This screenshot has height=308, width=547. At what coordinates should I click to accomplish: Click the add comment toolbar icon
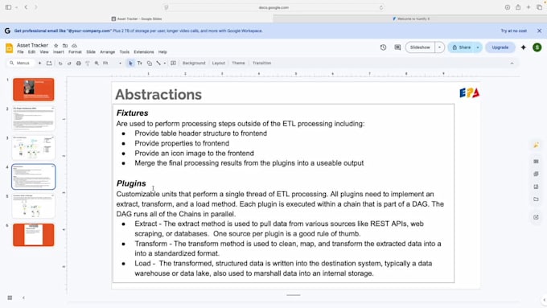(x=173, y=64)
